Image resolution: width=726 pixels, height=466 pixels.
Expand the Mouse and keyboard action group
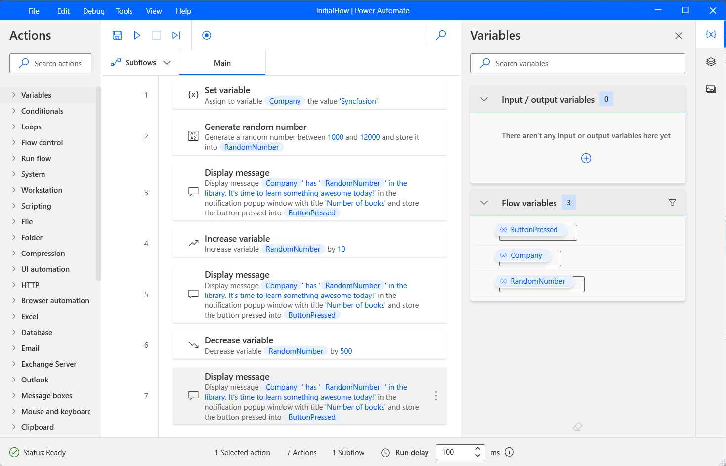click(14, 411)
